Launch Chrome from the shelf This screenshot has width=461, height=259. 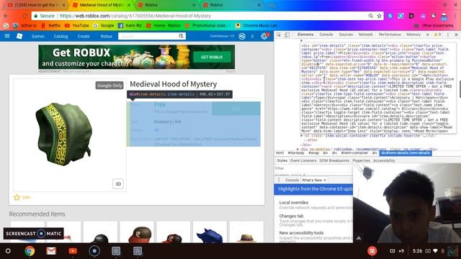point(30,251)
